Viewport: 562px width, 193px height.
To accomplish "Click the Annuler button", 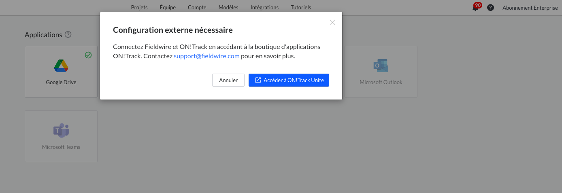I will [x=228, y=80].
